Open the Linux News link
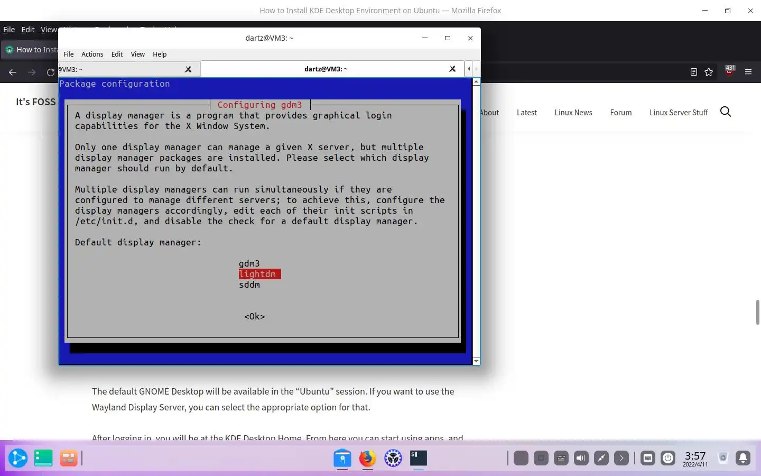Viewport: 761px width, 476px height. [573, 112]
